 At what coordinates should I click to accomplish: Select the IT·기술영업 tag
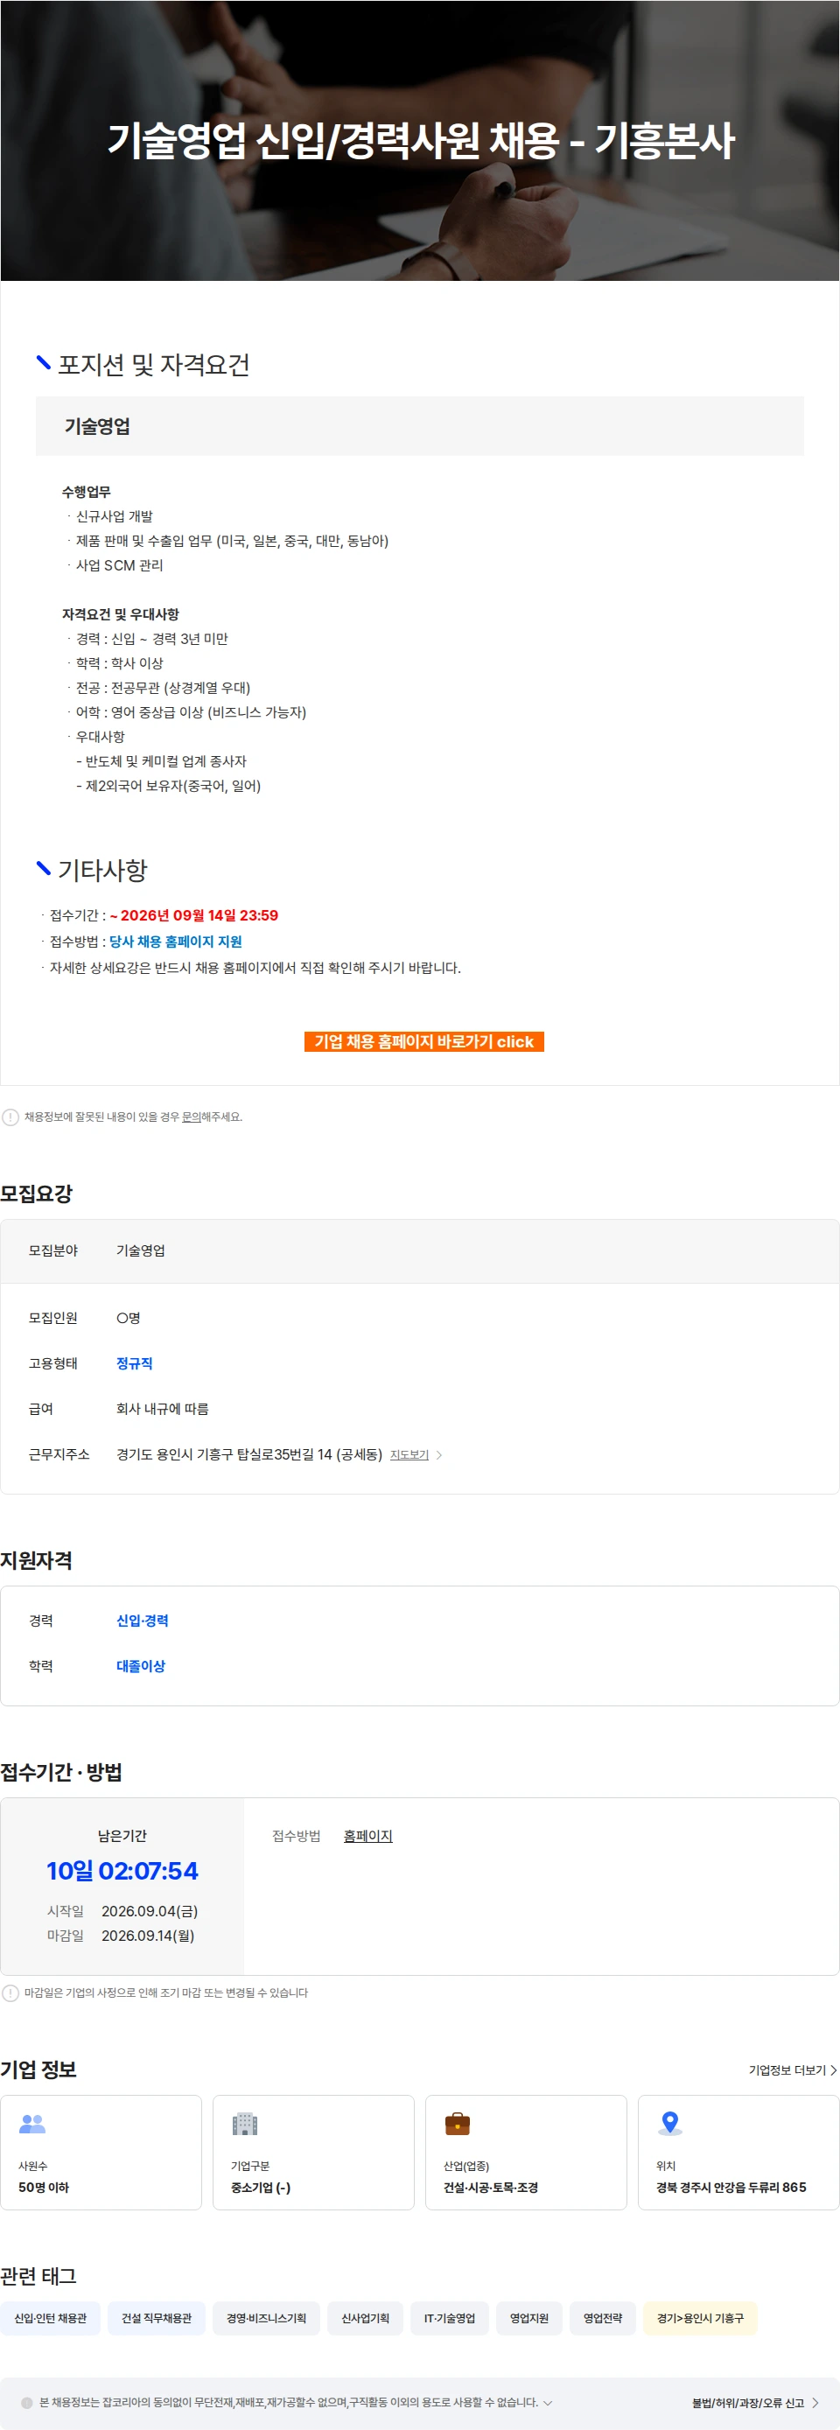coord(450,2318)
